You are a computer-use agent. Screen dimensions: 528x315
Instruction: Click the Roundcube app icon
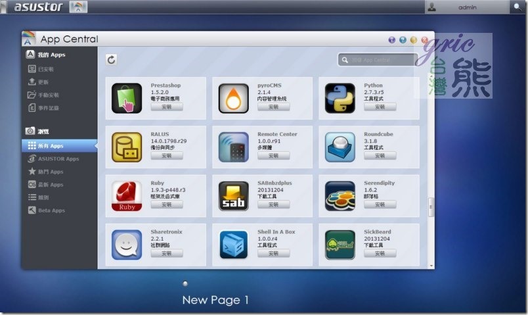click(x=340, y=147)
